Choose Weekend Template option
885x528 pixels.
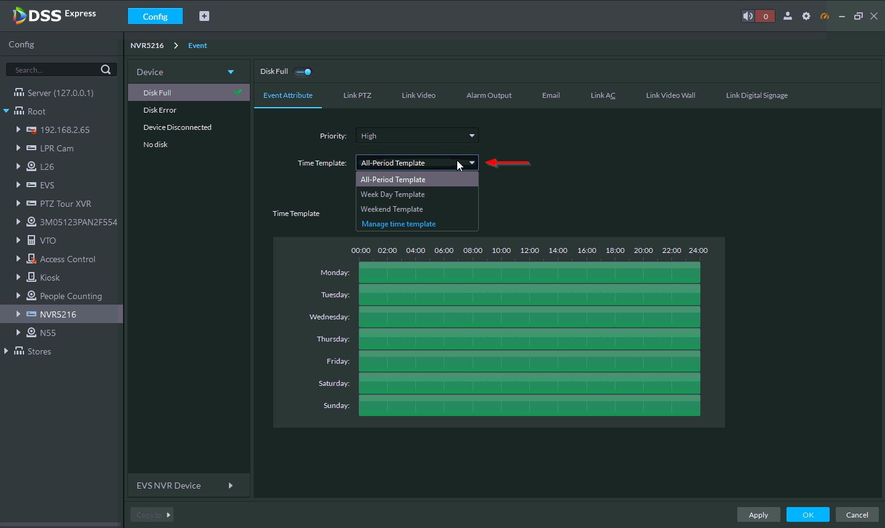(x=391, y=209)
